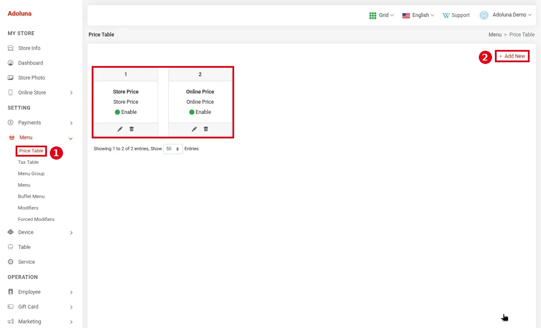Click the Store Info shop icon
541x328 pixels.
pyautogui.click(x=11, y=48)
